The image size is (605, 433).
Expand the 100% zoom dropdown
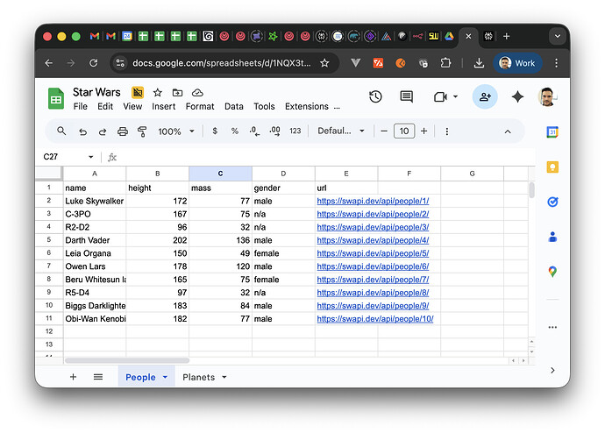(176, 131)
